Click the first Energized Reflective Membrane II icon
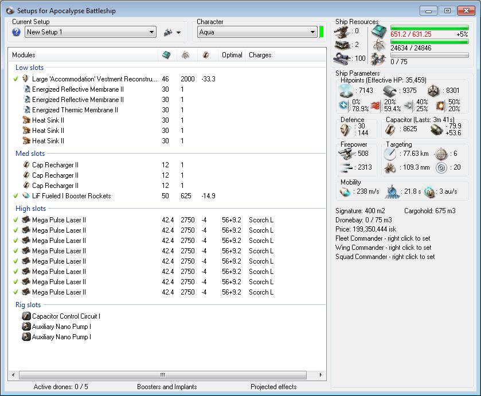Viewport: 481px width, 396px height. coord(26,89)
